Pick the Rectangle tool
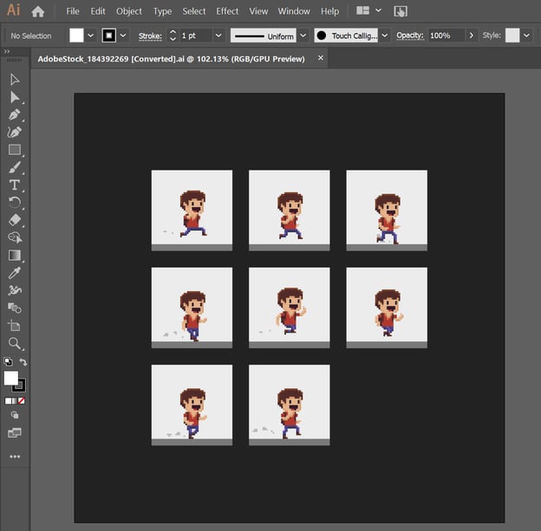This screenshot has height=531, width=541. [x=15, y=150]
